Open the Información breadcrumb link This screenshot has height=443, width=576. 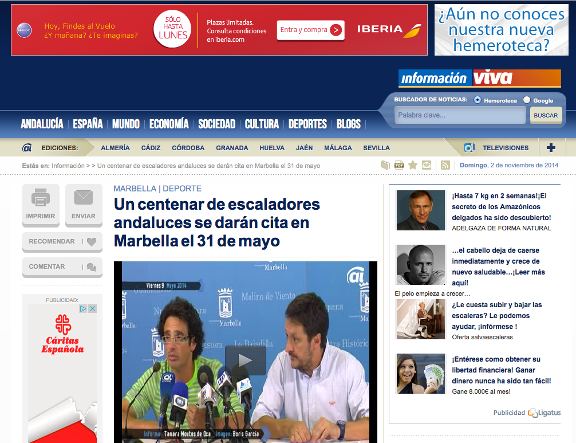68,166
